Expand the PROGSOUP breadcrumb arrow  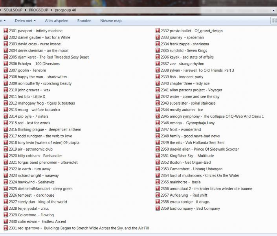click(x=51, y=10)
